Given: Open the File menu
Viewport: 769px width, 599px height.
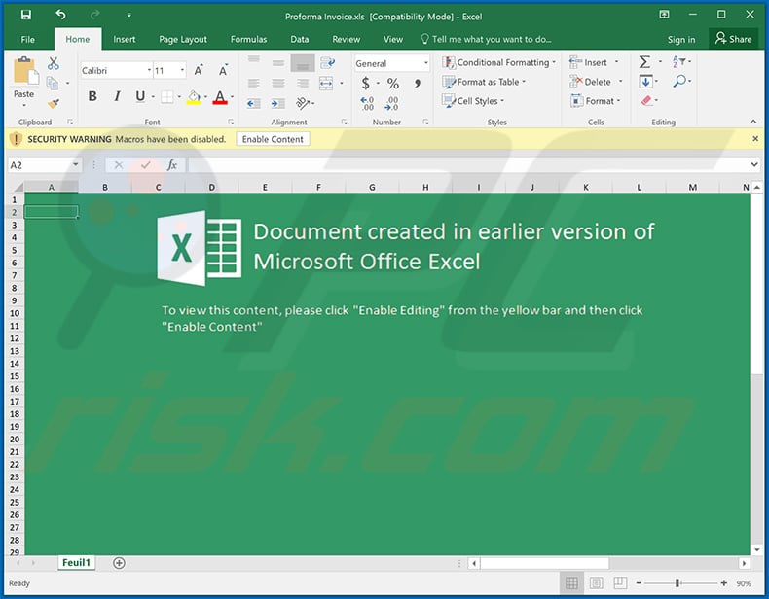Looking at the screenshot, I should (28, 39).
